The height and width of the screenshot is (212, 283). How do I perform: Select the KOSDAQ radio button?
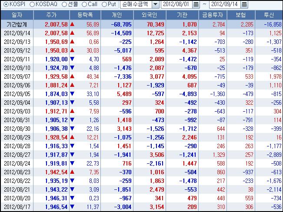click(x=32, y=4)
